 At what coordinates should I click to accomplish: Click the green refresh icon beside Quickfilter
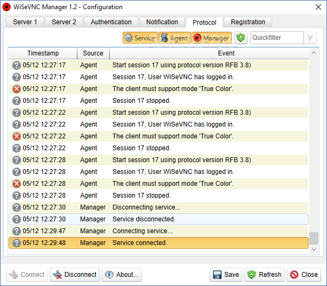pos(241,38)
